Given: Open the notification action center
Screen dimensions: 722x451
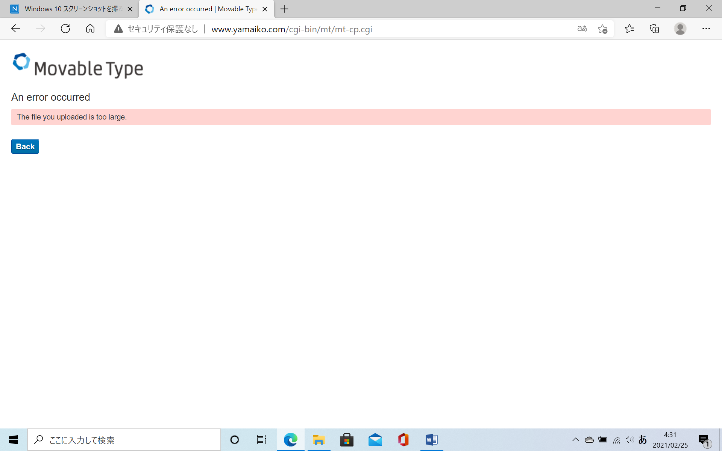Looking at the screenshot, I should 704,440.
